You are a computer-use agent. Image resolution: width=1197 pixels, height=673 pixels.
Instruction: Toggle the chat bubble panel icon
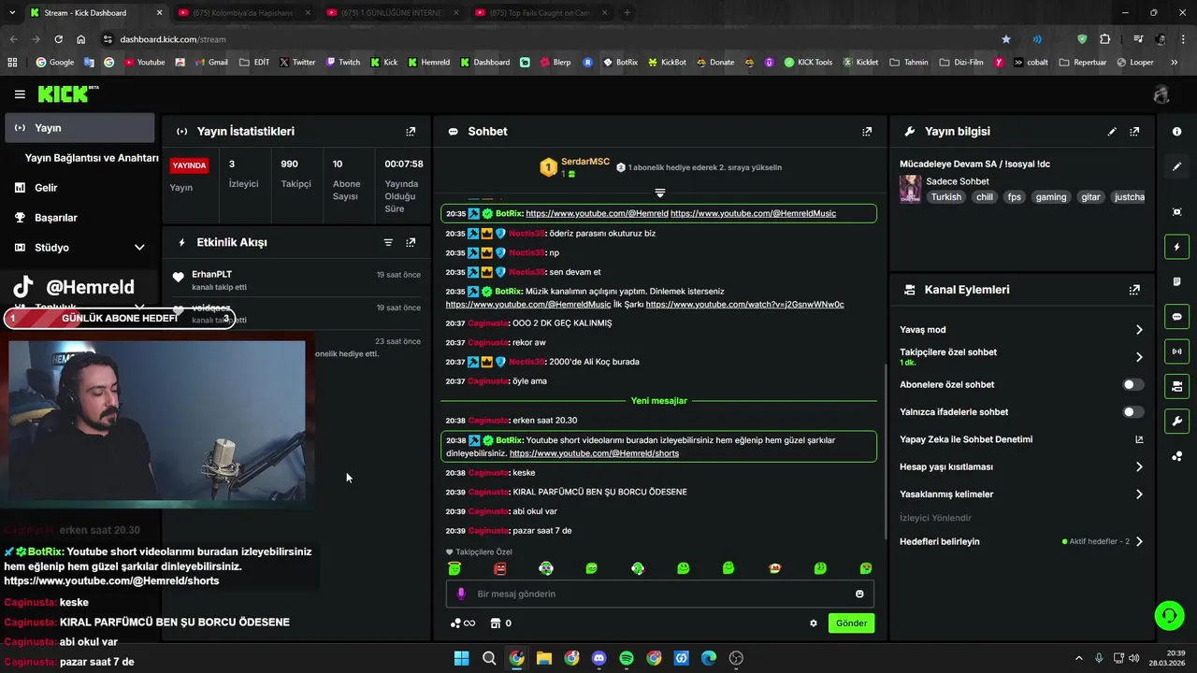1176,316
